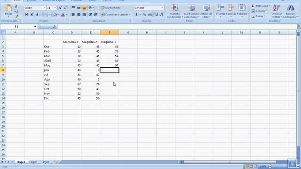Open the borders dropdown arrow
Screen dimensions: 301x169
pos(50,15)
